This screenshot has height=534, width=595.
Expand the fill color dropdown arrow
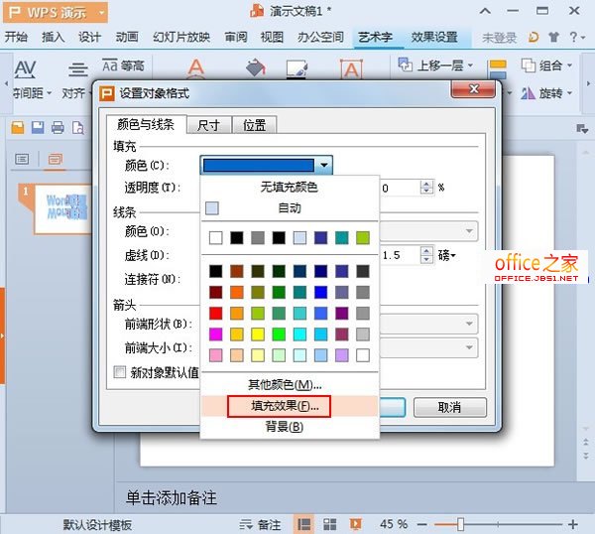click(x=324, y=165)
